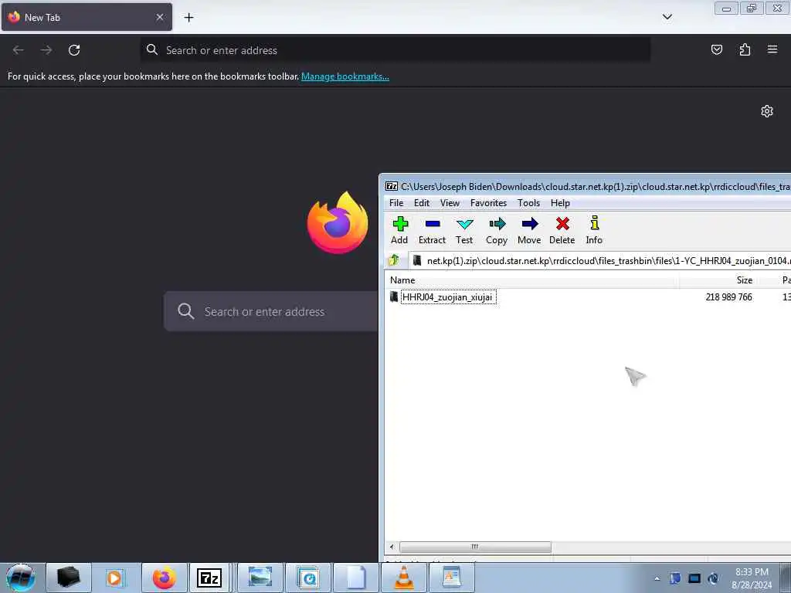The height and width of the screenshot is (593, 791).
Task: Click the Firefox back navigation arrow
Action: click(19, 50)
